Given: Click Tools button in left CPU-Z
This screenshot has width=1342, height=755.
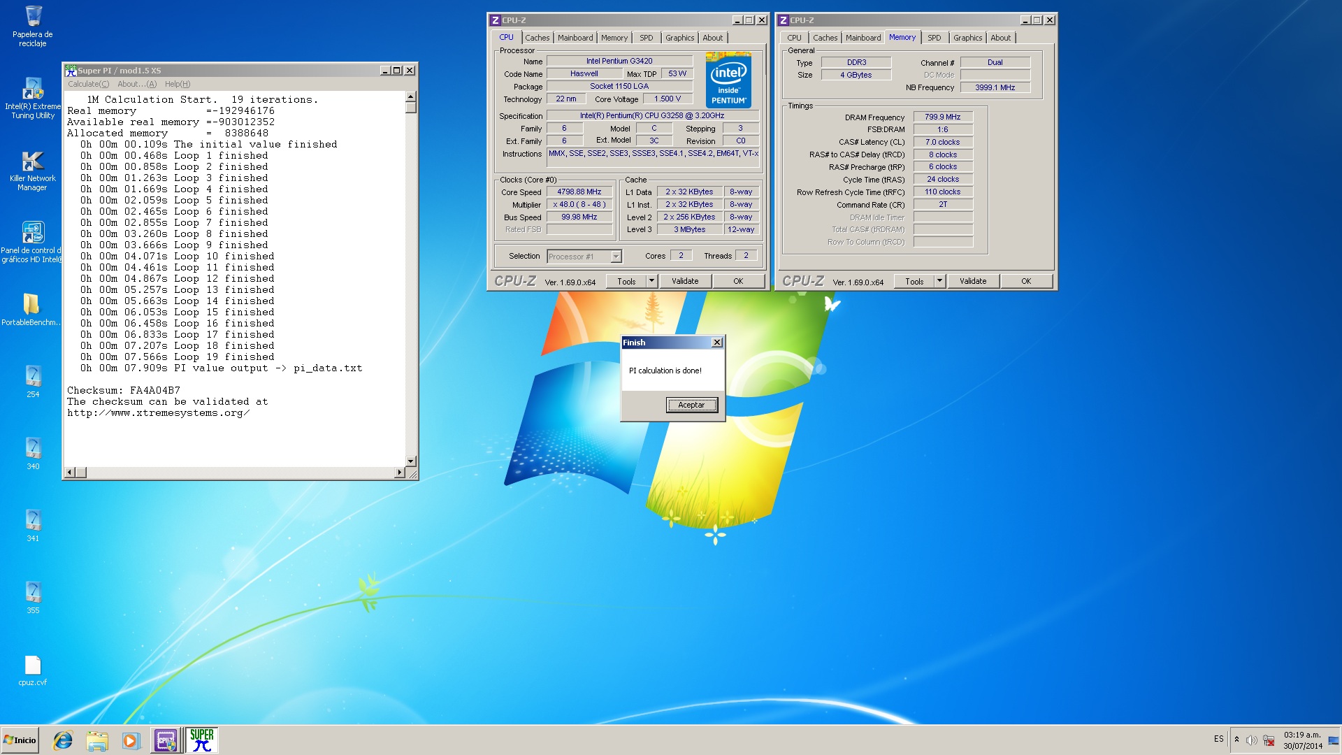Looking at the screenshot, I should pyautogui.click(x=627, y=281).
